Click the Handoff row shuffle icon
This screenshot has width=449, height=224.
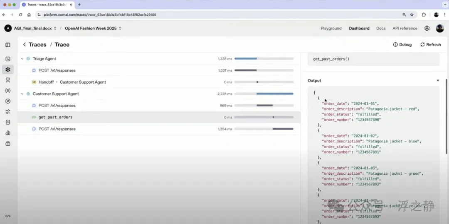point(34,82)
